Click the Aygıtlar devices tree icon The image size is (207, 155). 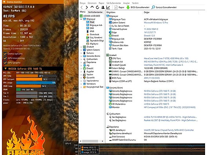pos(84,72)
